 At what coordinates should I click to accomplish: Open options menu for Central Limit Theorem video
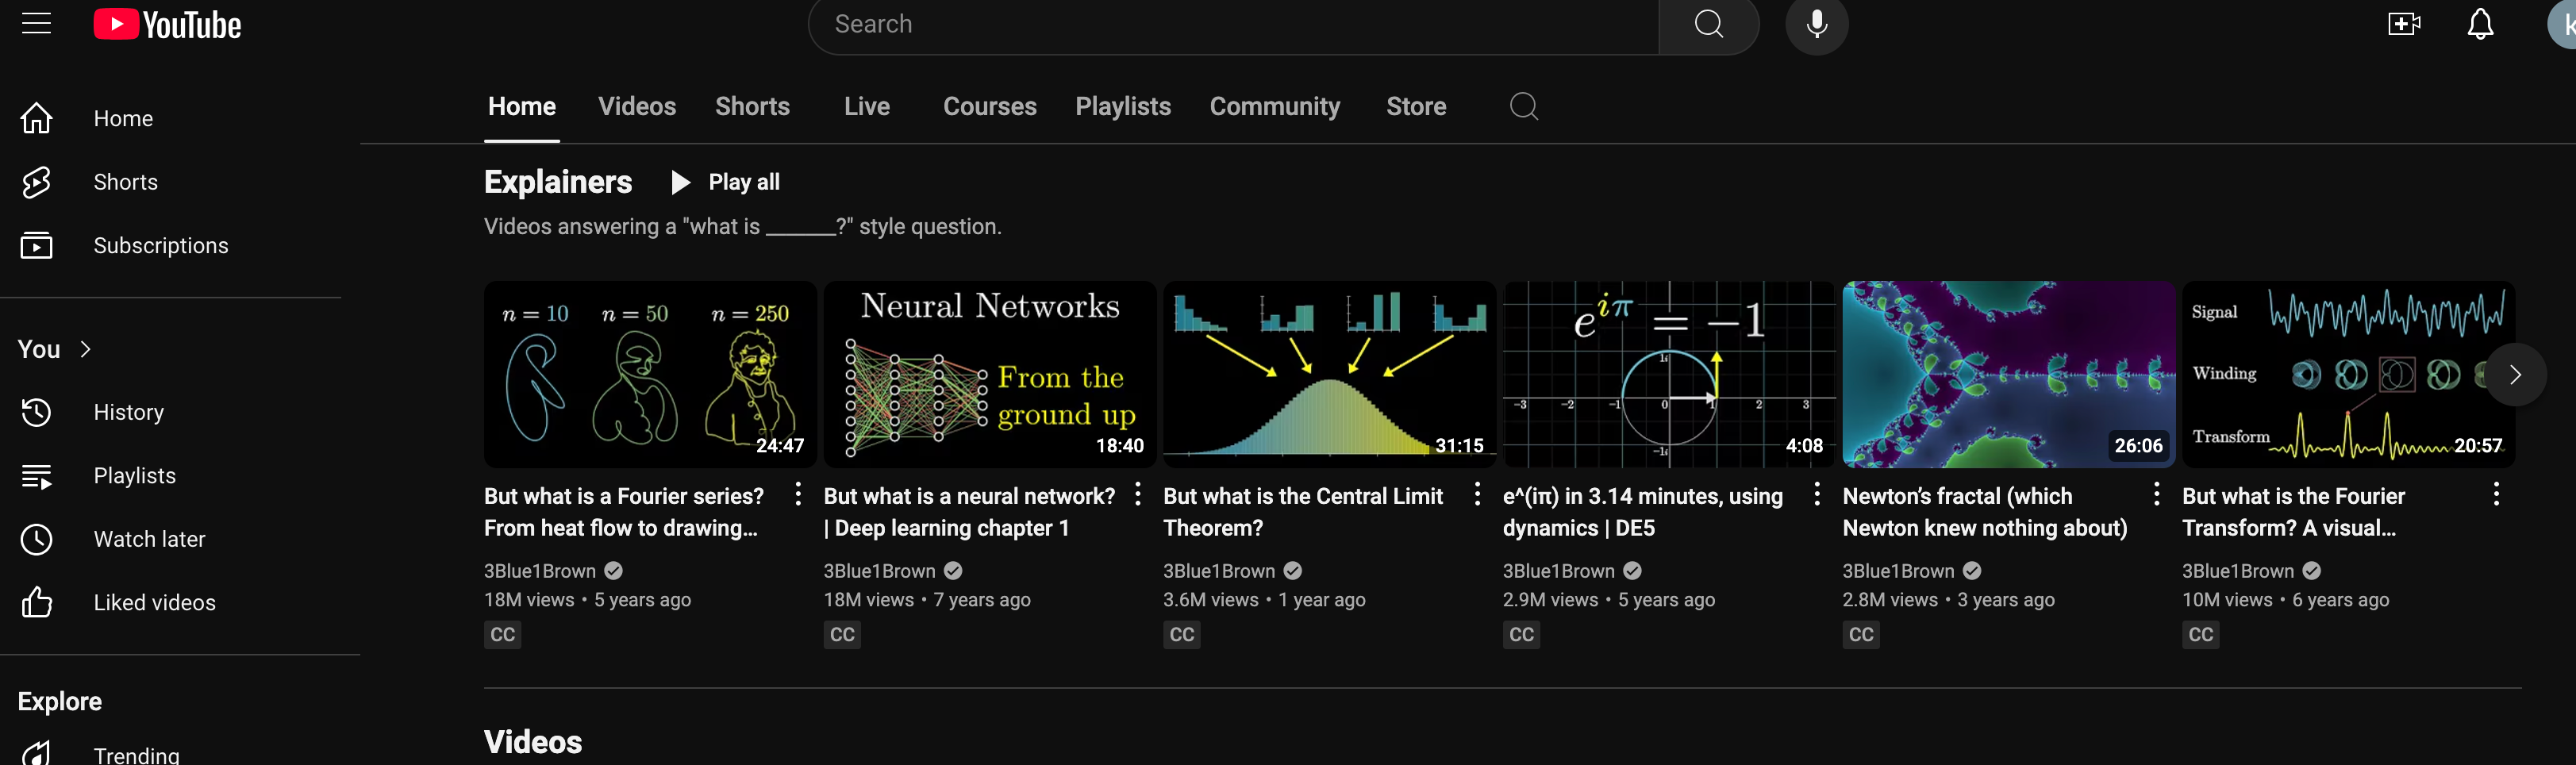tap(1477, 494)
